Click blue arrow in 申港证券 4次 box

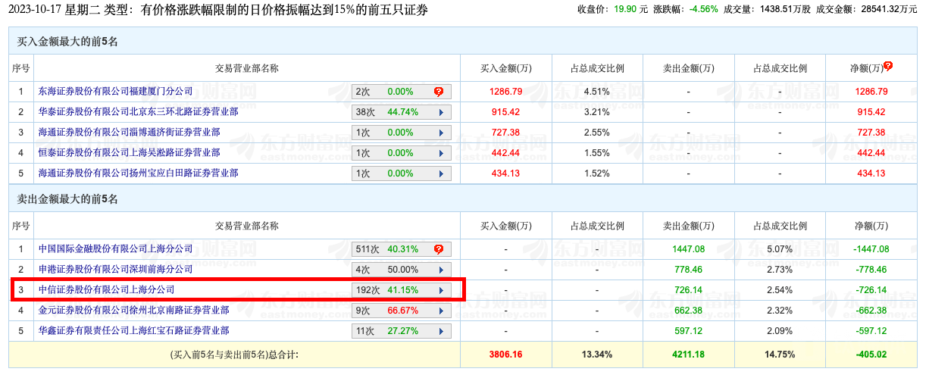pyautogui.click(x=440, y=270)
